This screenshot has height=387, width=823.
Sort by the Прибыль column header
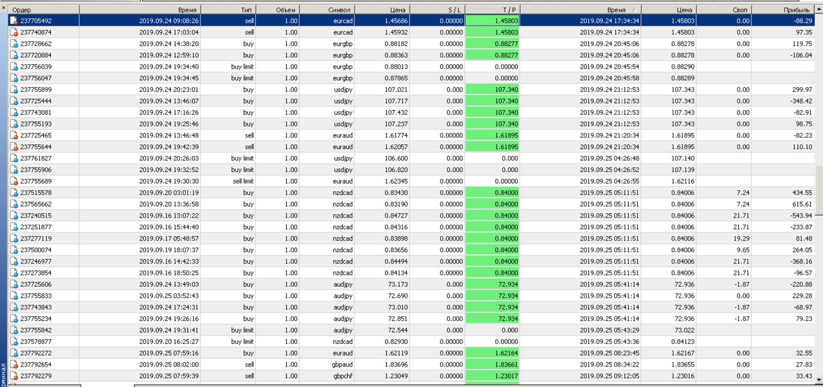783,10
